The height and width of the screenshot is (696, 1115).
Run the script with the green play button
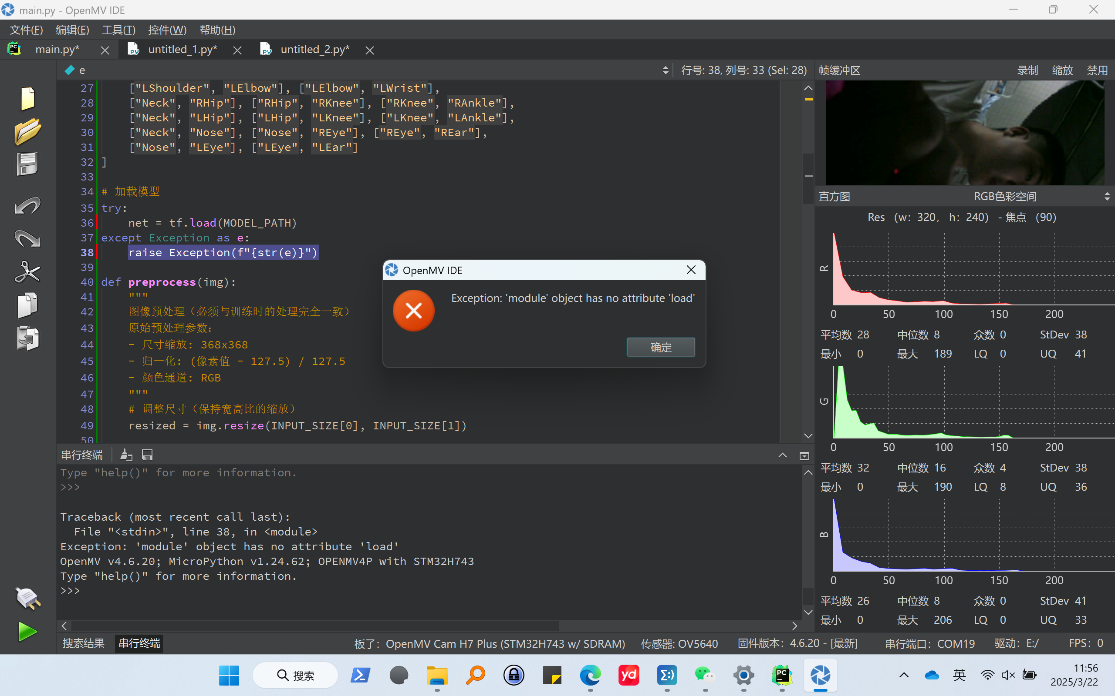27,632
